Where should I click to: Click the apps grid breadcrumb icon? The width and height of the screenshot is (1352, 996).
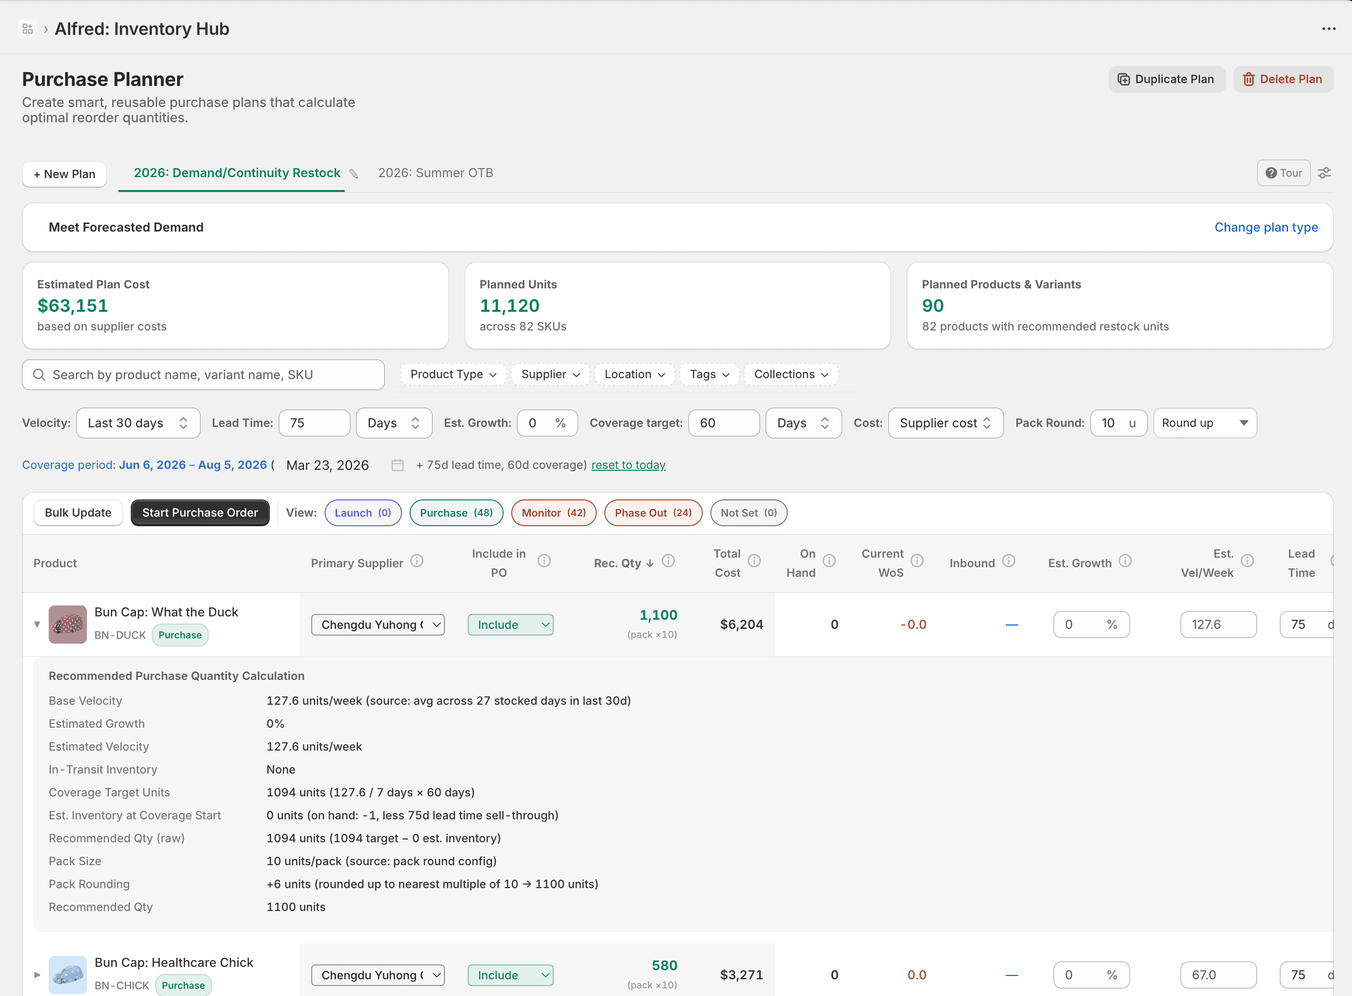[x=28, y=29]
